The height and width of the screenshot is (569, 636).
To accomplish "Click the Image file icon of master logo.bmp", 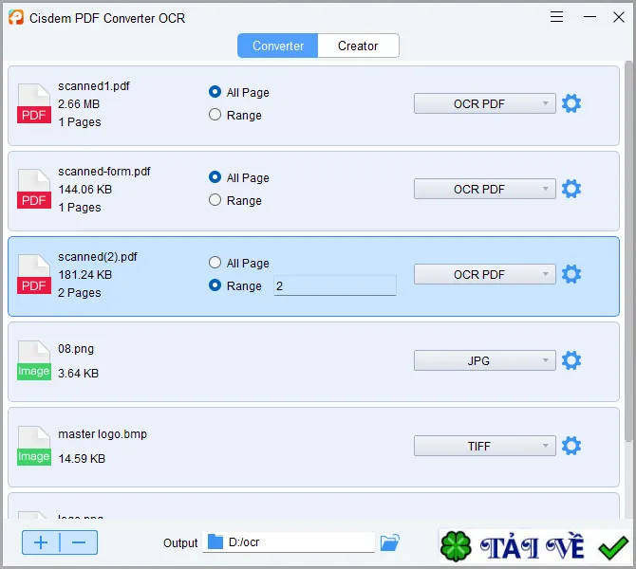I will (34, 446).
